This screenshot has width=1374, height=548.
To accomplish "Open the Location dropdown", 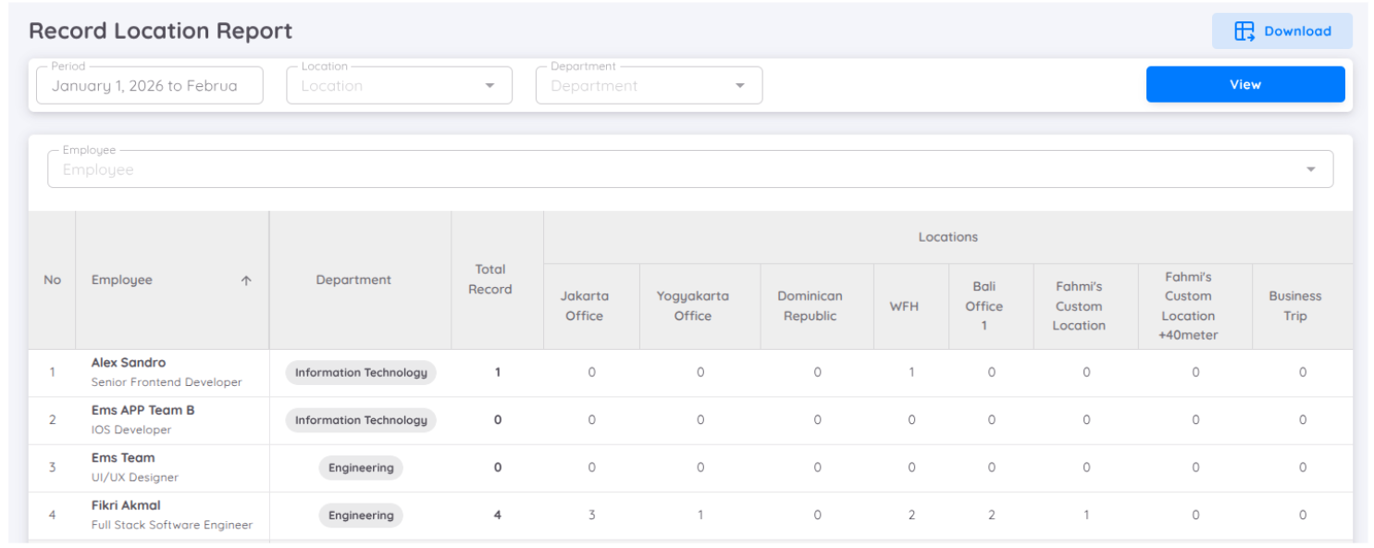I will tap(399, 85).
